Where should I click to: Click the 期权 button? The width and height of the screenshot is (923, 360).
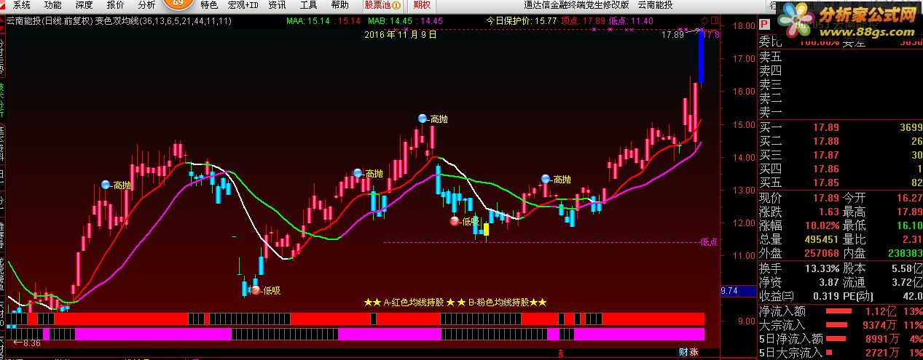click(422, 5)
